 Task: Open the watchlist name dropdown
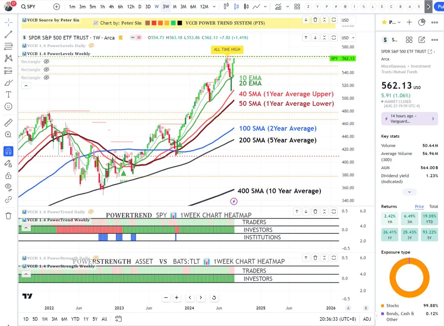point(394,22)
